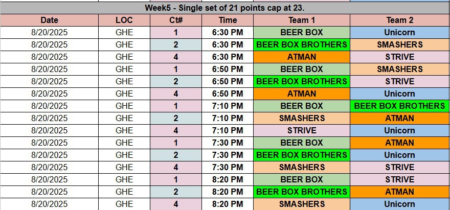Screen dimensions: 450x210
Task: Click the 7:30 PM time cell for court 2
Action: click(228, 155)
